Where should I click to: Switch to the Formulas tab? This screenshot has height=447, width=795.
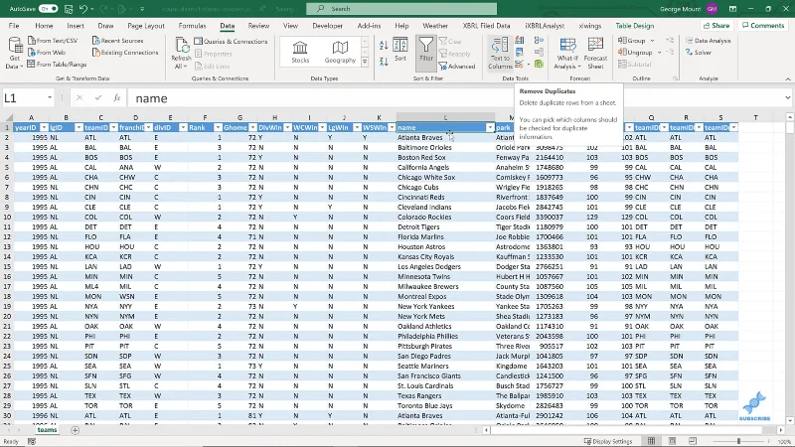[x=192, y=26]
